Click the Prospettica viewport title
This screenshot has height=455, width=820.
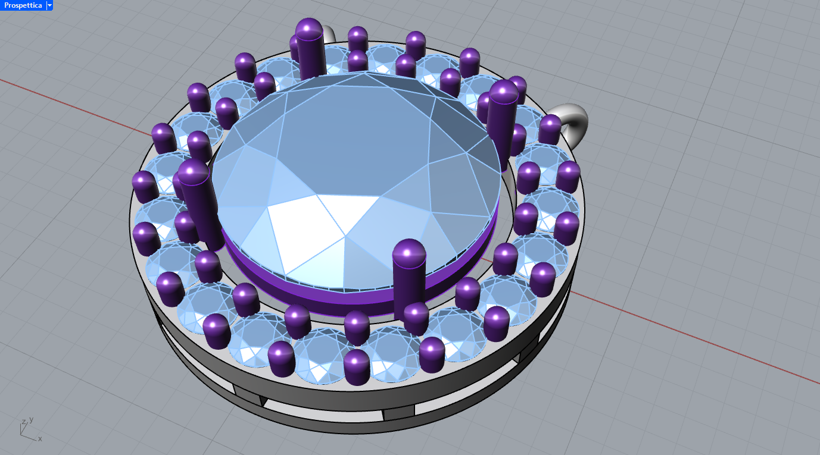click(x=23, y=5)
